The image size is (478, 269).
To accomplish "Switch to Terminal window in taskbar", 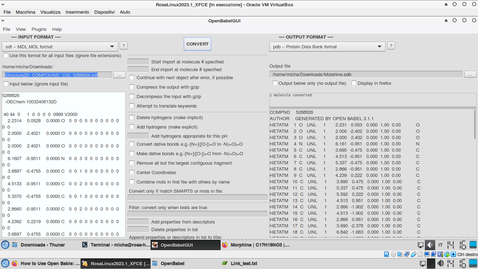I will [115, 245].
